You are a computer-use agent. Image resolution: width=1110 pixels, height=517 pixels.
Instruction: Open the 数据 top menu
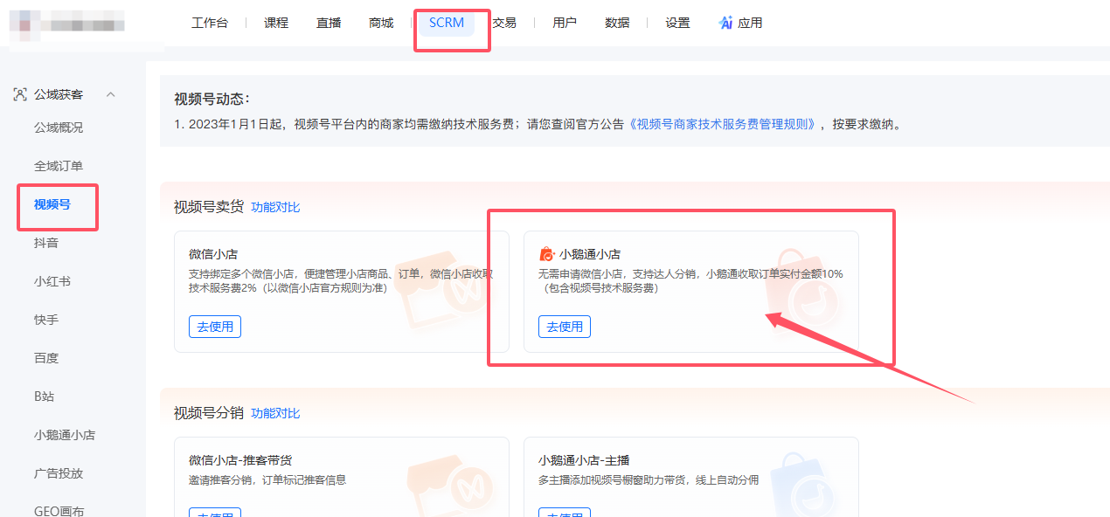617,23
